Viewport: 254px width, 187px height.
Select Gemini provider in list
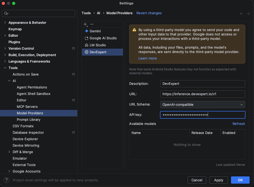(102, 31)
